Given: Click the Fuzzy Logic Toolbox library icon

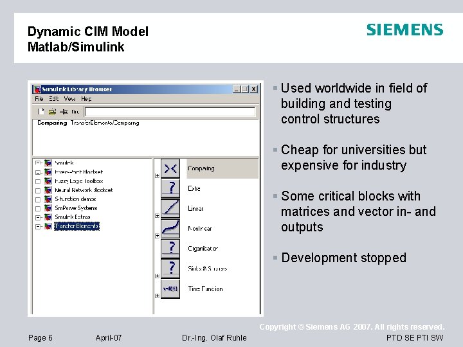Looking at the screenshot, I should click(x=48, y=181).
